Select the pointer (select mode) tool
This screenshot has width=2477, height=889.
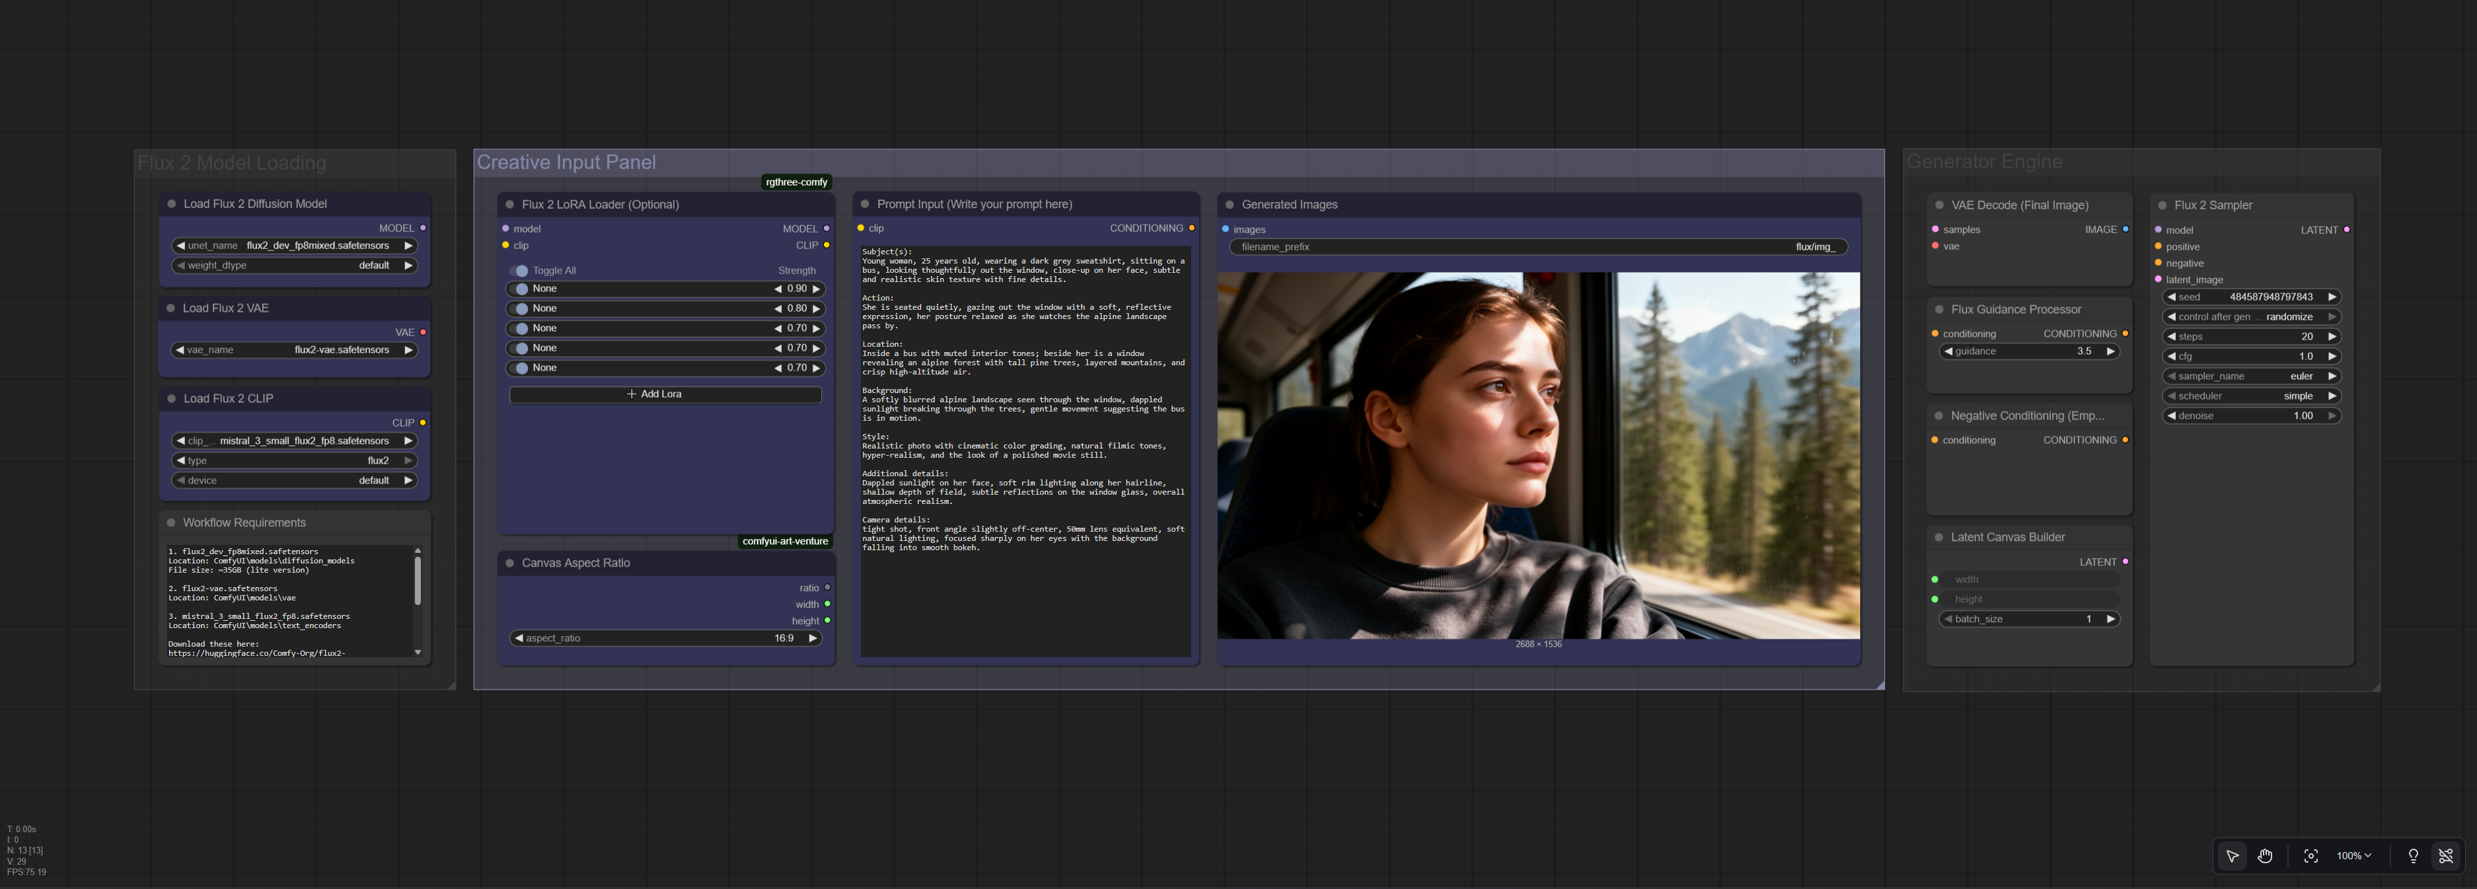[x=2232, y=855]
